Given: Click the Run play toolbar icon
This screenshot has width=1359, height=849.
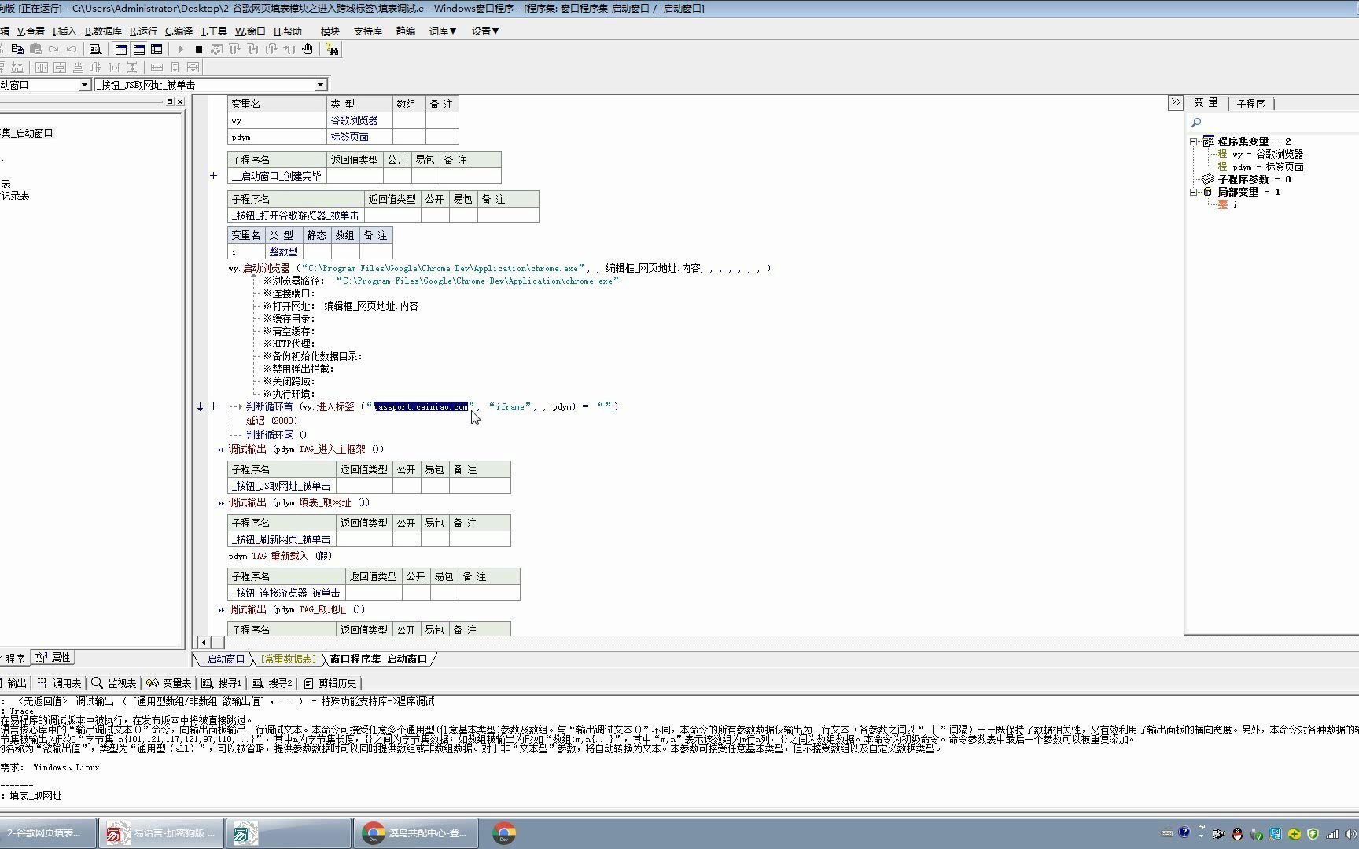Looking at the screenshot, I should click(181, 50).
